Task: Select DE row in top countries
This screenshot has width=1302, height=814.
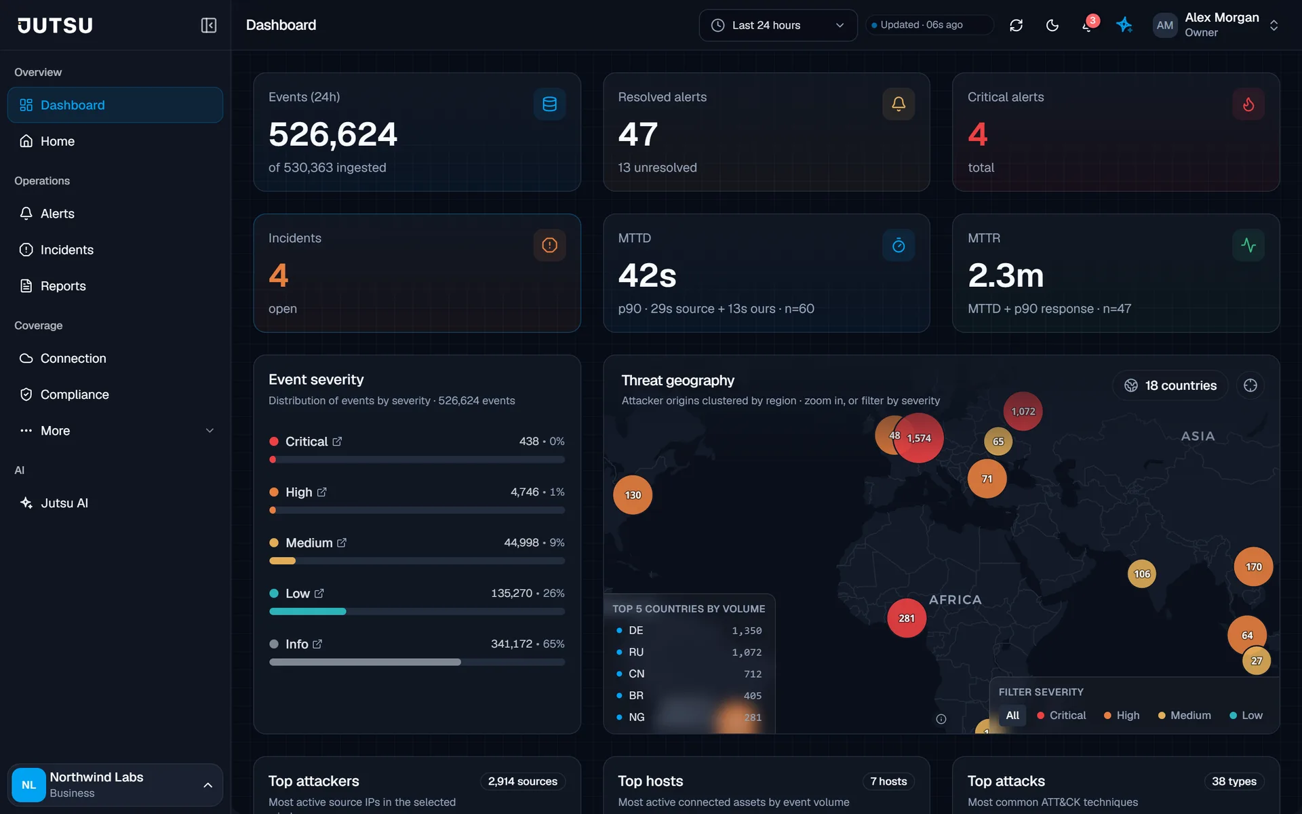Action: click(689, 631)
